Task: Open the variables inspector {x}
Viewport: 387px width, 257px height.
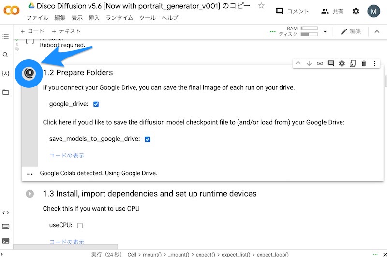Action: coord(5,73)
